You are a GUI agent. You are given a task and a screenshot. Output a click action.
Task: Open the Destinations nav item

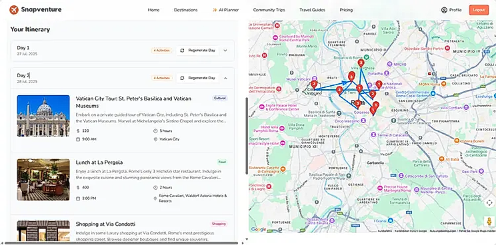[x=186, y=10]
